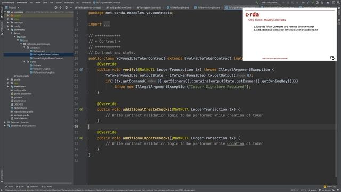Open the Project Structure icon in the top toolbar
Image resolution: width=341 pixels, height=192 pixels.
click(328, 2)
